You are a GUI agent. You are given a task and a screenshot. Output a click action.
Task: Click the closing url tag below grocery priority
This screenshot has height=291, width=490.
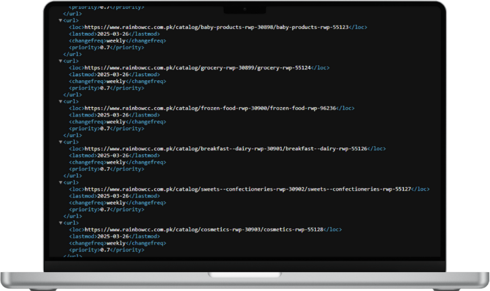tap(71, 94)
